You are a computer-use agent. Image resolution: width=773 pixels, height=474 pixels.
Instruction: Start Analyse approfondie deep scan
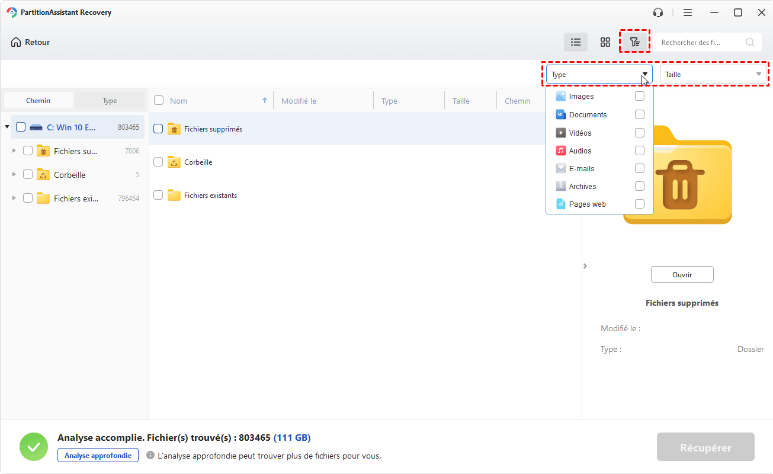point(98,455)
